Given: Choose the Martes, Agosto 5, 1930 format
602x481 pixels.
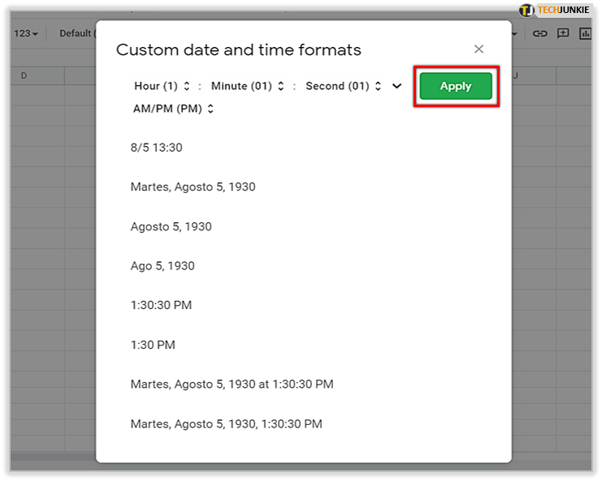Looking at the screenshot, I should [x=193, y=187].
